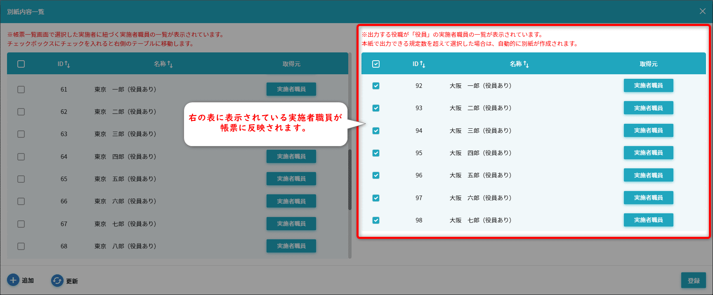The width and height of the screenshot is (713, 295).
Task: Toggle the left table select-all checkbox
Action: (21, 64)
